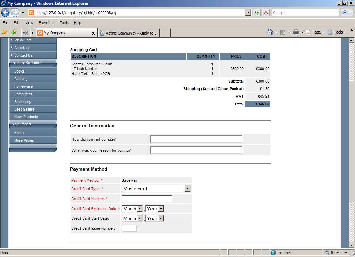This screenshot has height=257, width=355.
Task: Click the Print icon in toolbar
Action: click(x=296, y=32)
